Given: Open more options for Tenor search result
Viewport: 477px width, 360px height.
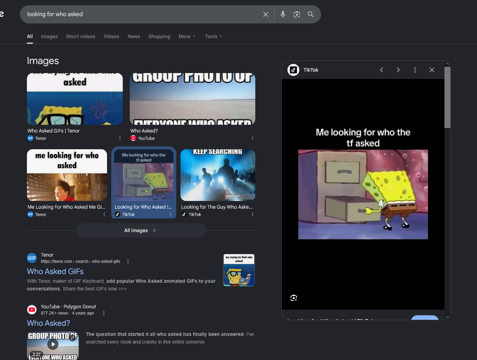Looking at the screenshot, I should [x=128, y=261].
